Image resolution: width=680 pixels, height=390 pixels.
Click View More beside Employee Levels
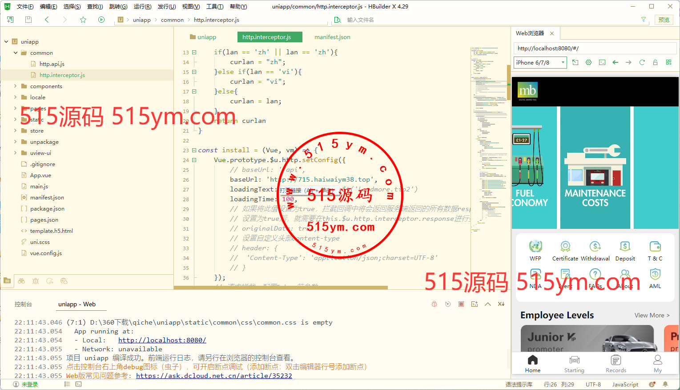[x=652, y=315]
